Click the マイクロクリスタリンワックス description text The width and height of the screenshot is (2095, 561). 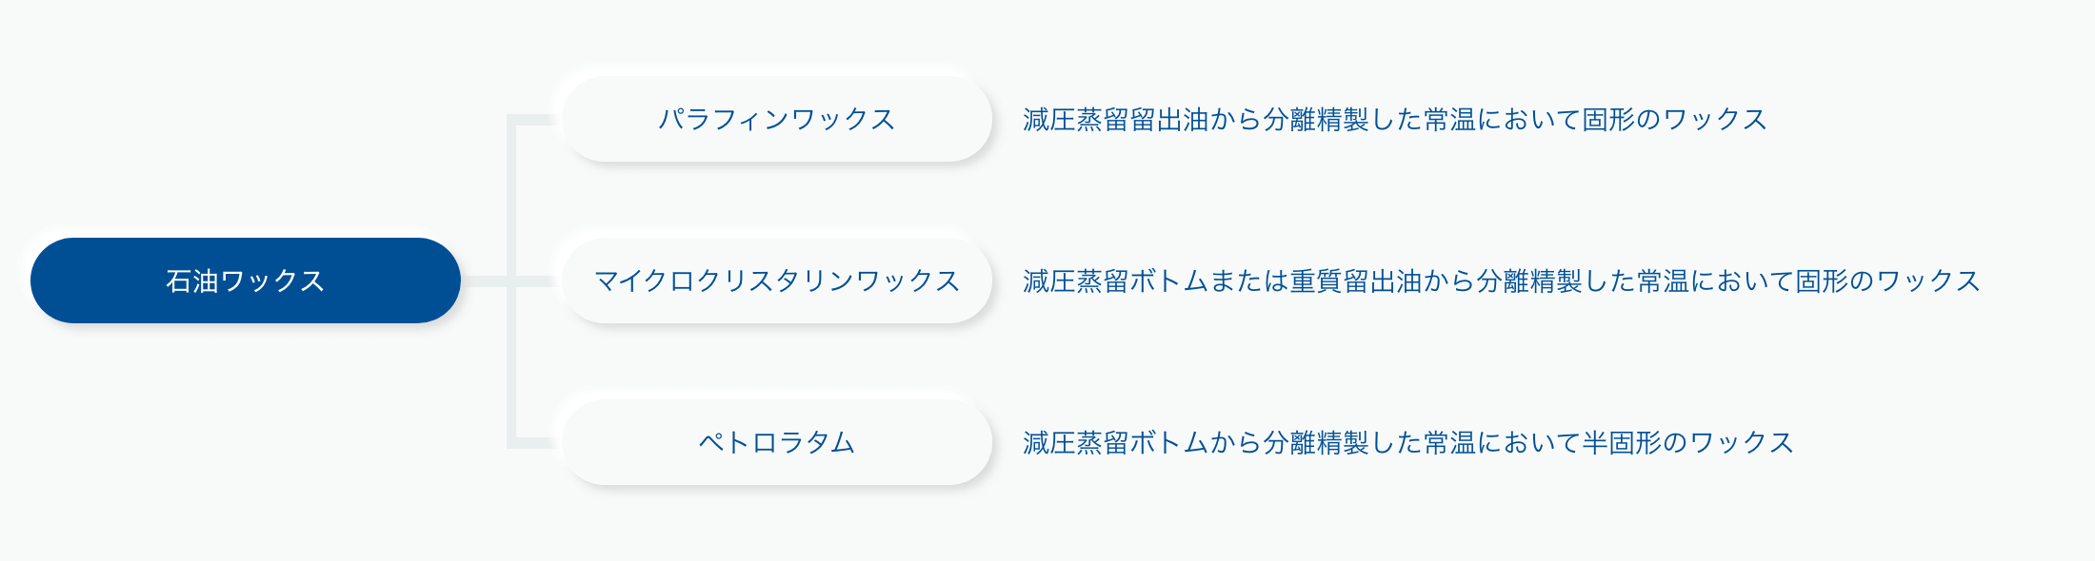tap(1502, 281)
